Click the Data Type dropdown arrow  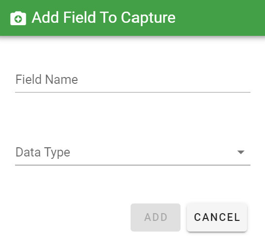pyautogui.click(x=241, y=152)
